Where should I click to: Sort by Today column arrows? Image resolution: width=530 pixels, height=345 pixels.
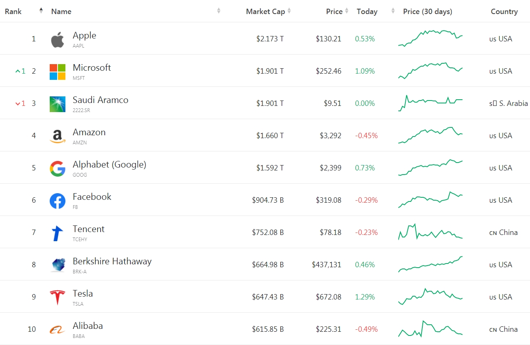click(x=393, y=11)
